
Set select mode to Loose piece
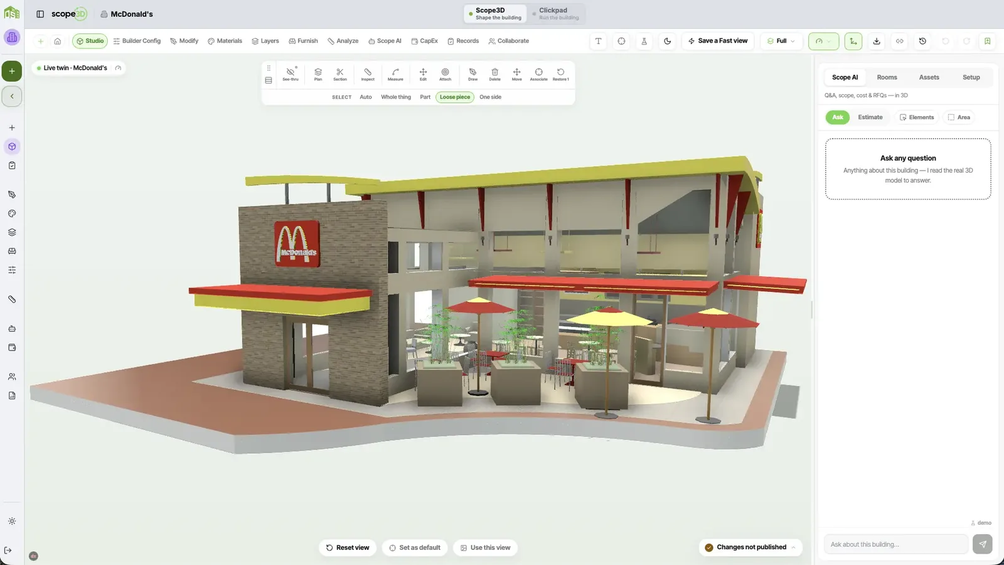coord(455,97)
